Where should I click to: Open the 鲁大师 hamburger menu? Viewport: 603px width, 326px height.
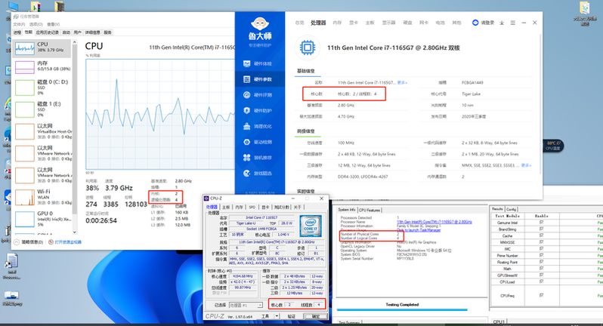(x=512, y=23)
